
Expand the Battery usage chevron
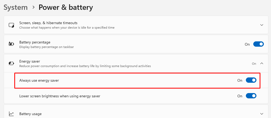click(x=261, y=114)
